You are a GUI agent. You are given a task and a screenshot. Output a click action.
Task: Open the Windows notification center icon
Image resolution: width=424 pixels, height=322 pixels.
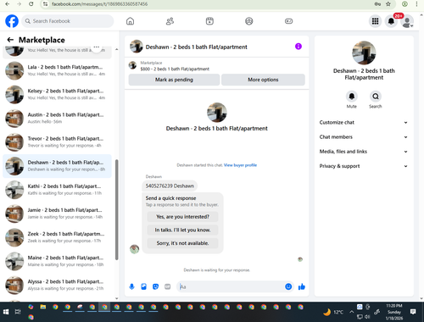[x=413, y=312]
